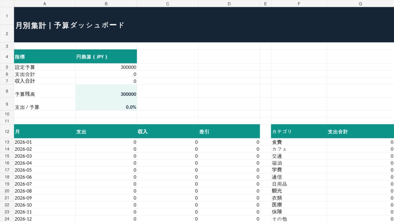Click the 円換算（JPY）header cell

(106, 57)
